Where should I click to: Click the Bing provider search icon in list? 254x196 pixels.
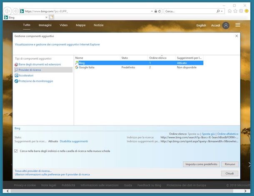point(77,63)
